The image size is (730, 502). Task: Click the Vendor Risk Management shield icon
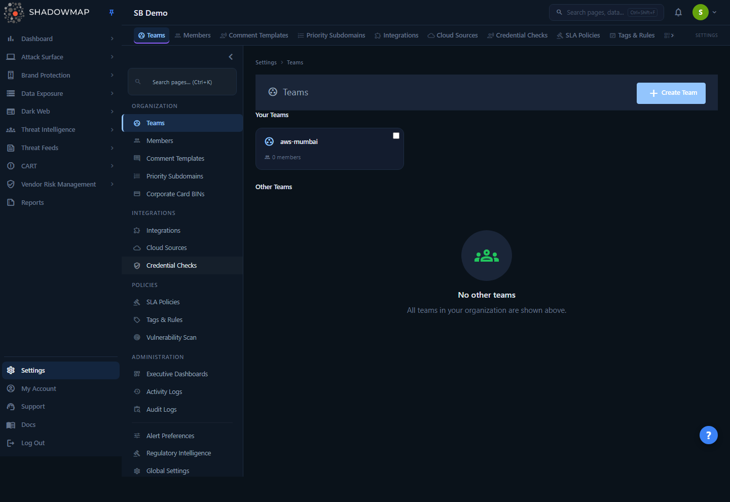click(11, 184)
